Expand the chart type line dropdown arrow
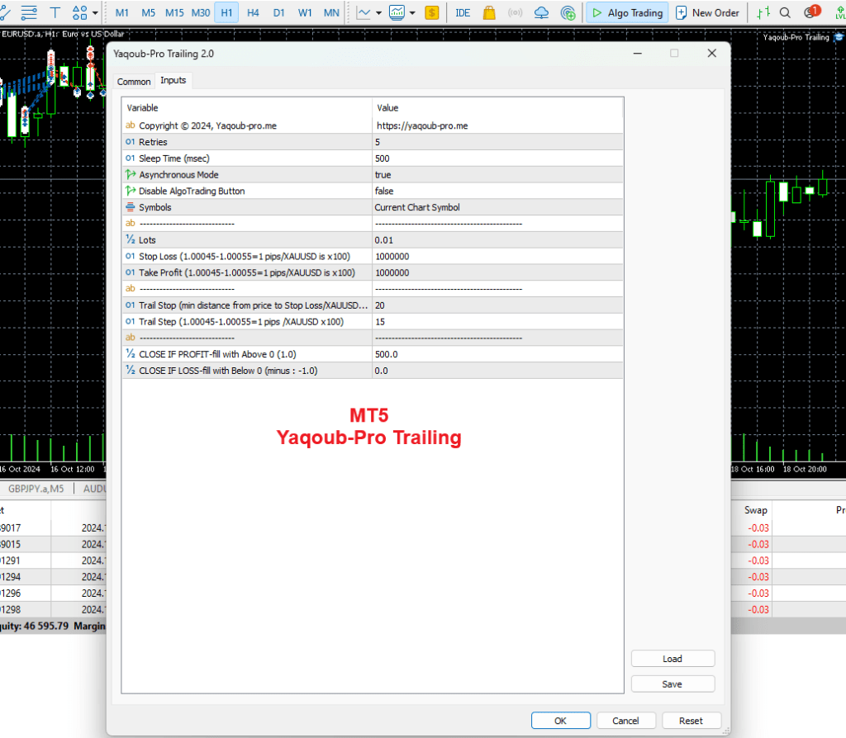 (378, 13)
